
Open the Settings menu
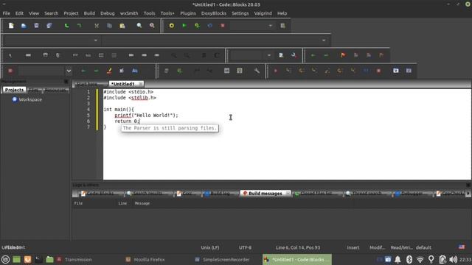240,13
